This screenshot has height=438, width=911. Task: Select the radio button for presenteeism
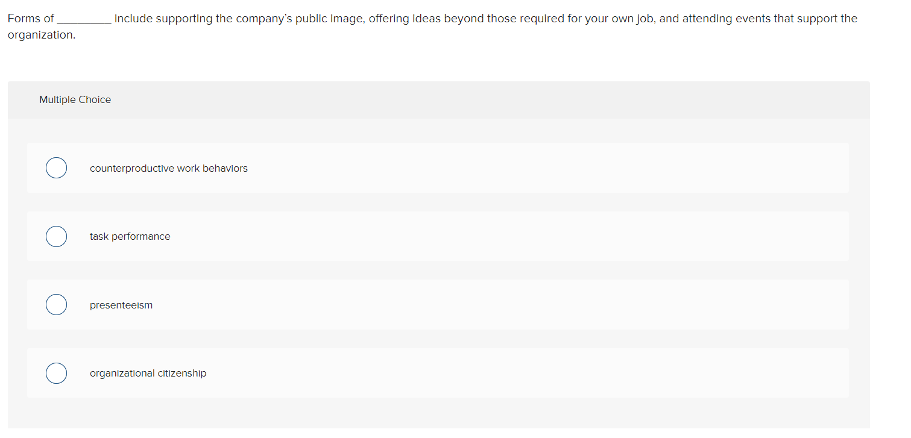point(56,304)
